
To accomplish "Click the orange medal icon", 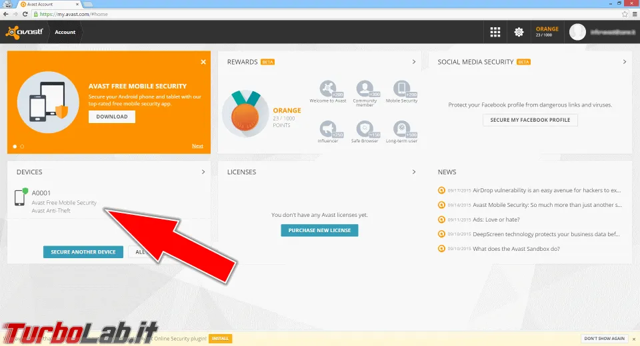I will tap(245, 113).
